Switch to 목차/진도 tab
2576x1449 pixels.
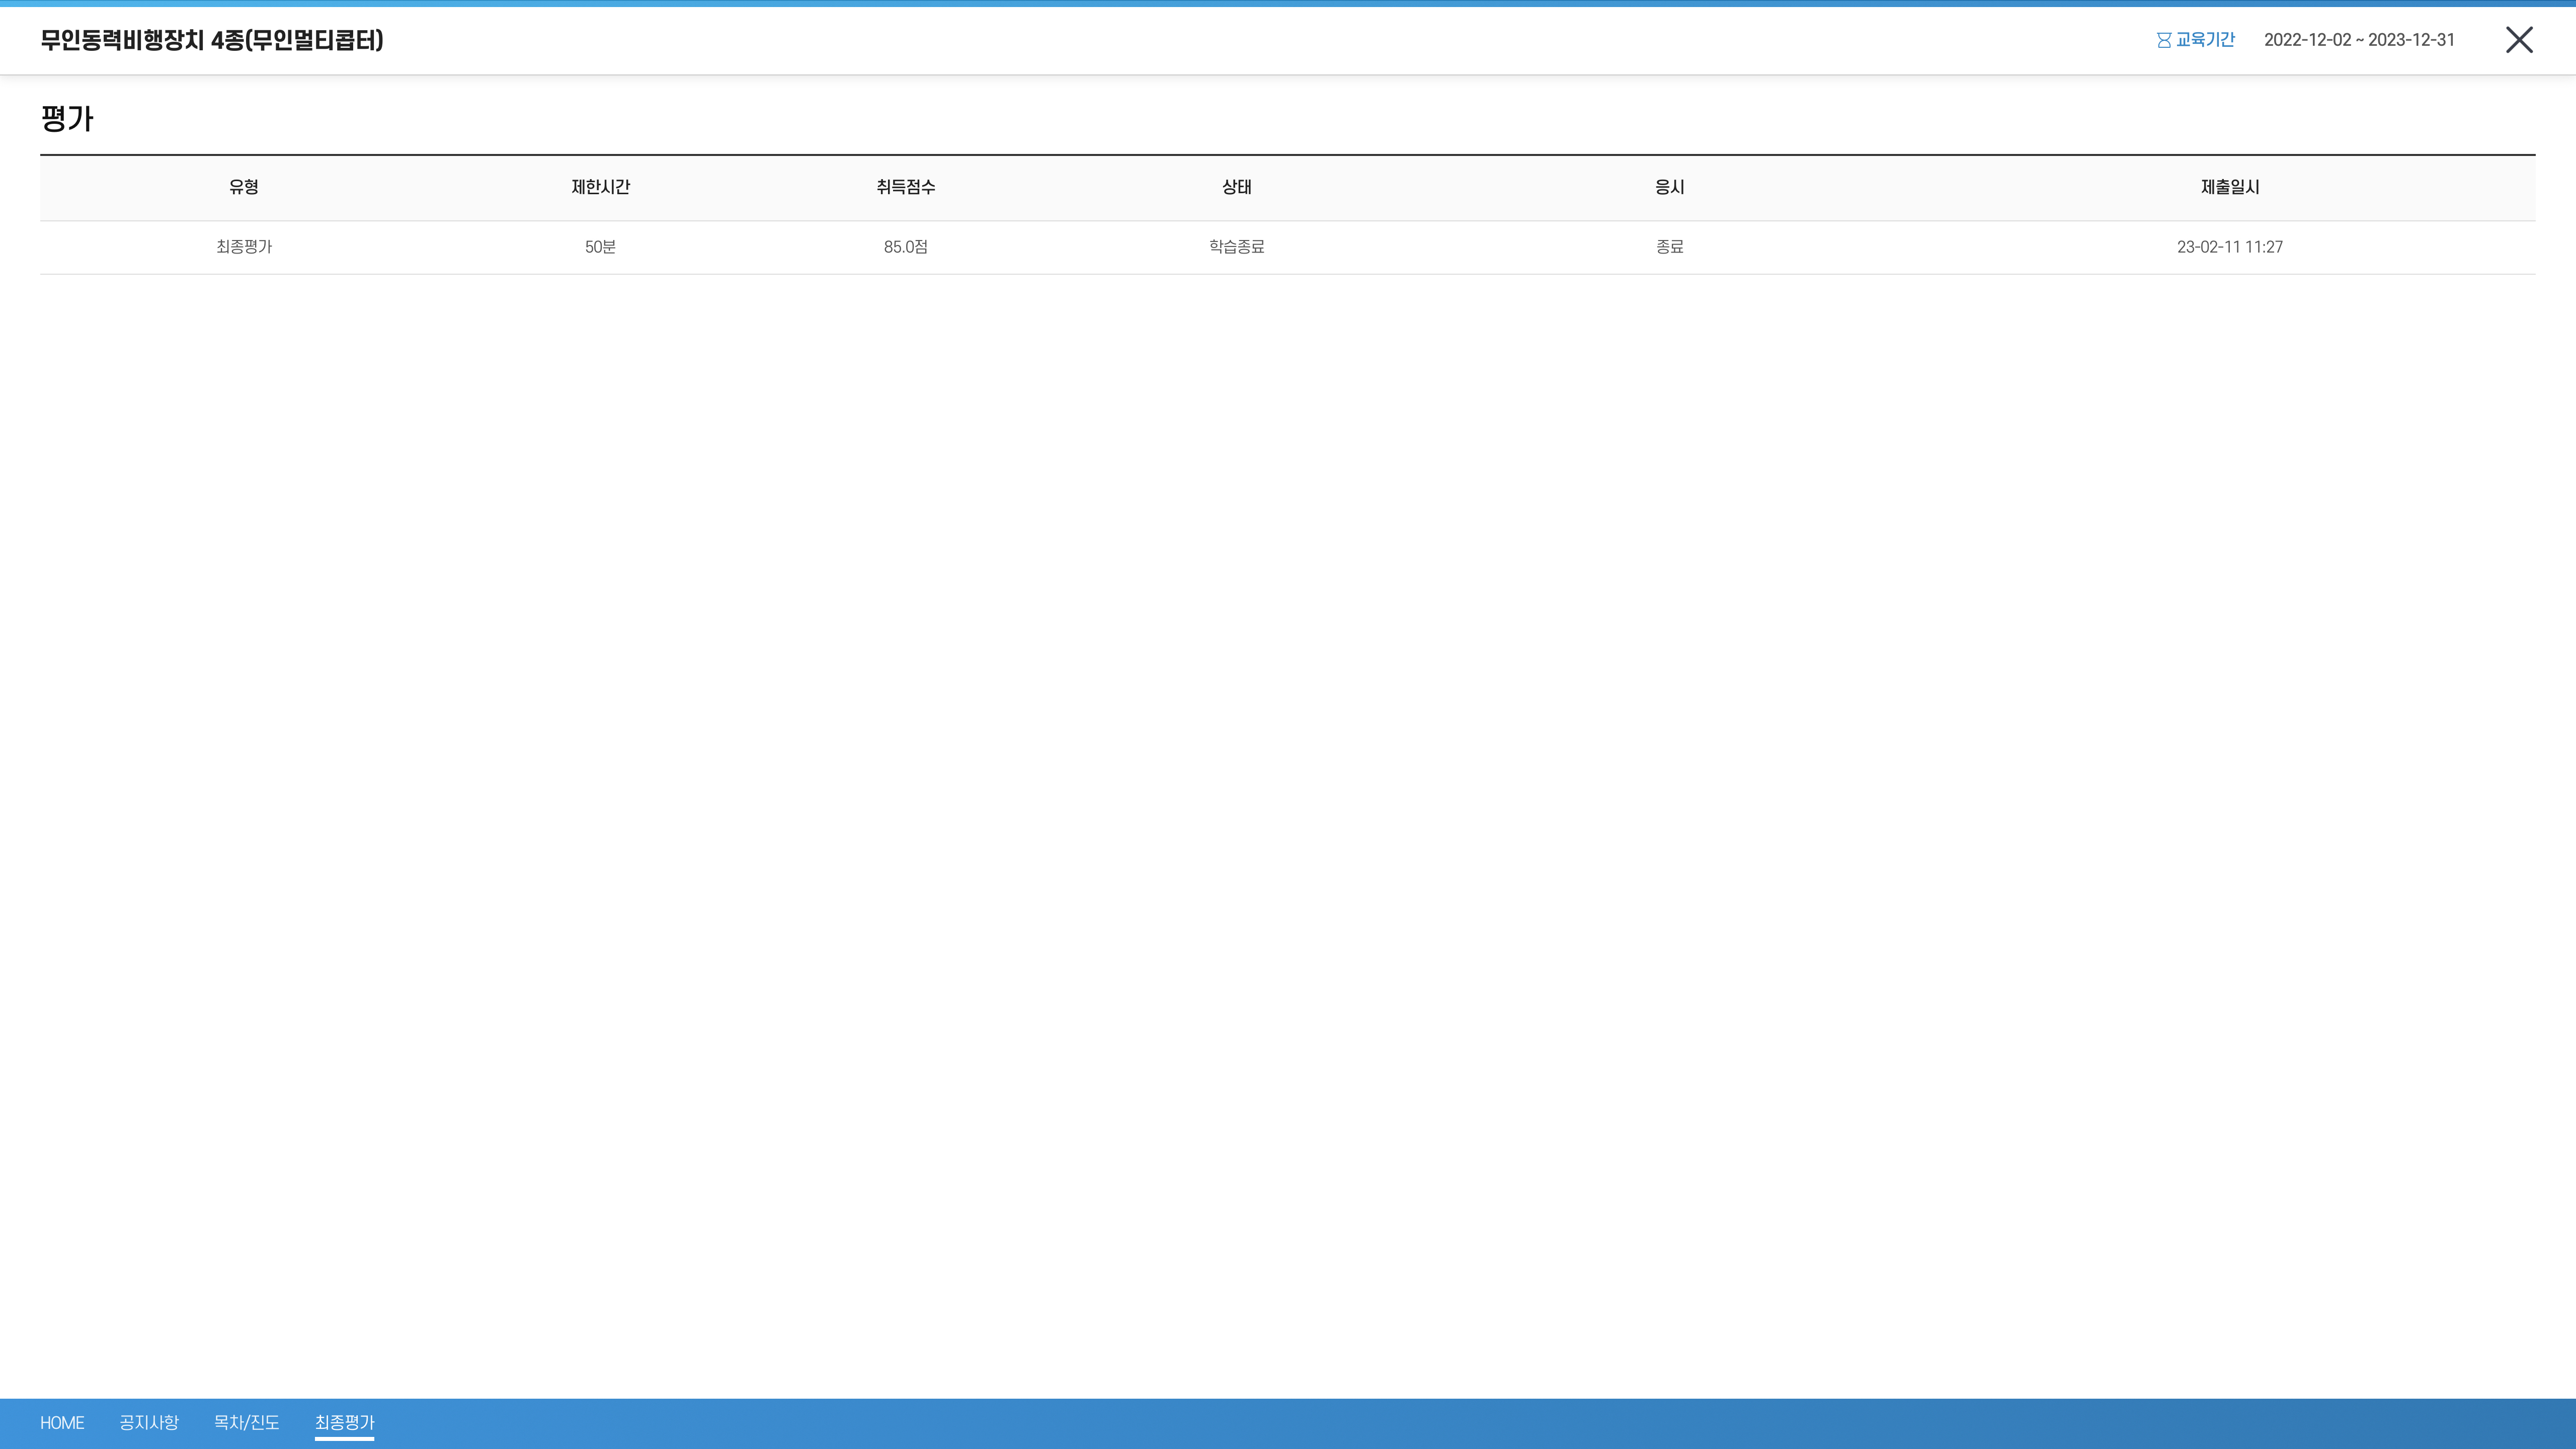click(x=246, y=1422)
